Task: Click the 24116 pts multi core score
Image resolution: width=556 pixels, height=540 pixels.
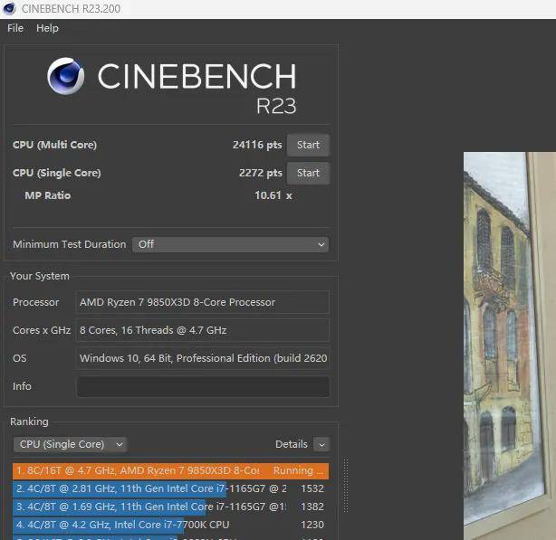Action: click(257, 145)
